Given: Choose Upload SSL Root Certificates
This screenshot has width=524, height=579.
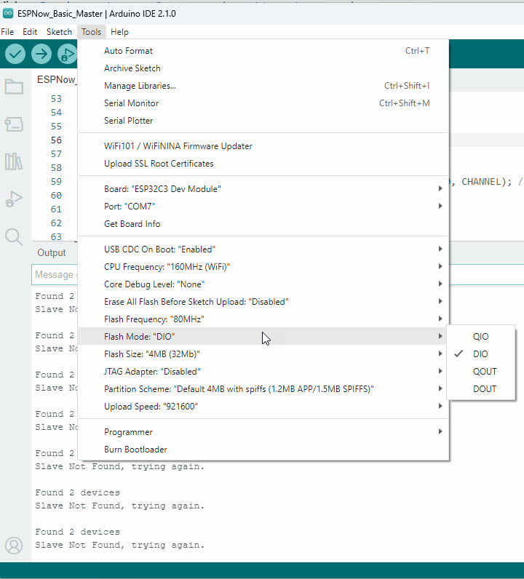Looking at the screenshot, I should [263, 163].
